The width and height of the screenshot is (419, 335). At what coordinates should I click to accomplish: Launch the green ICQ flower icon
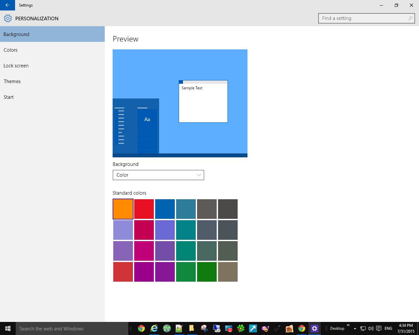241,328
